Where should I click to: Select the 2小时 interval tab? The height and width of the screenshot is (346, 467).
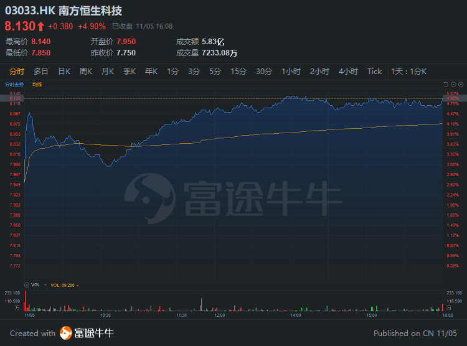tap(319, 72)
